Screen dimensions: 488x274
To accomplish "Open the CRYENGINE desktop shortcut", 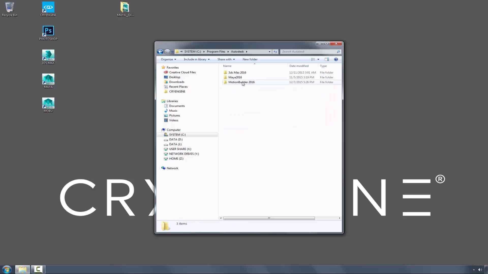I will coord(48,7).
